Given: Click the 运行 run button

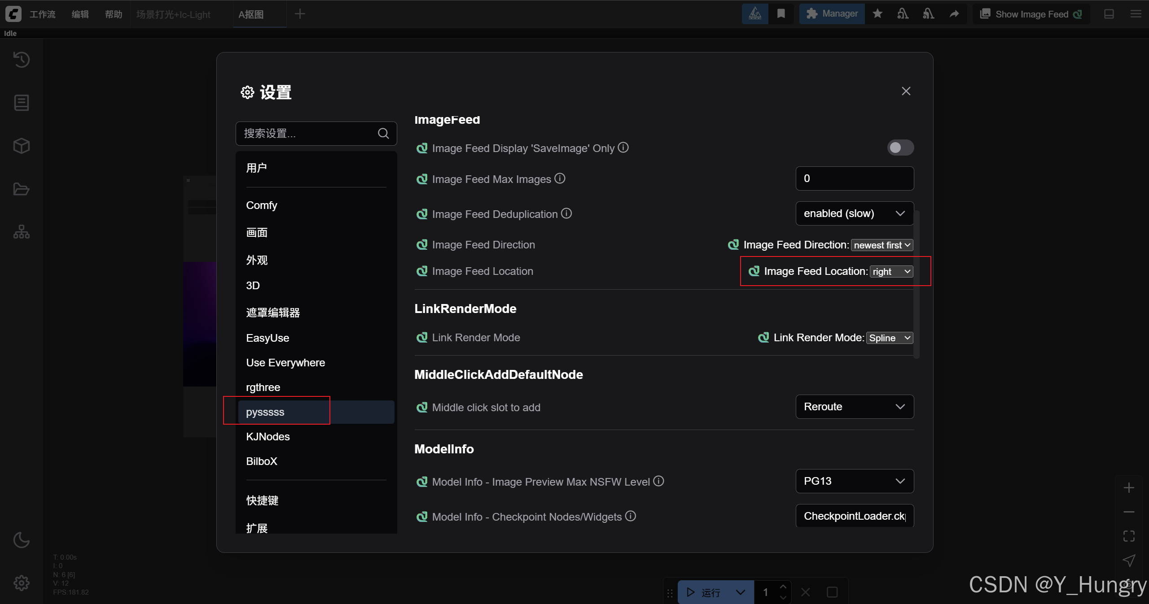Looking at the screenshot, I should pos(705,592).
